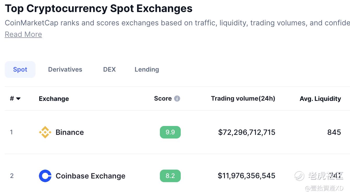Sort by Trading volume(24h) column header
This screenshot has width=350, height=196.
(x=243, y=99)
